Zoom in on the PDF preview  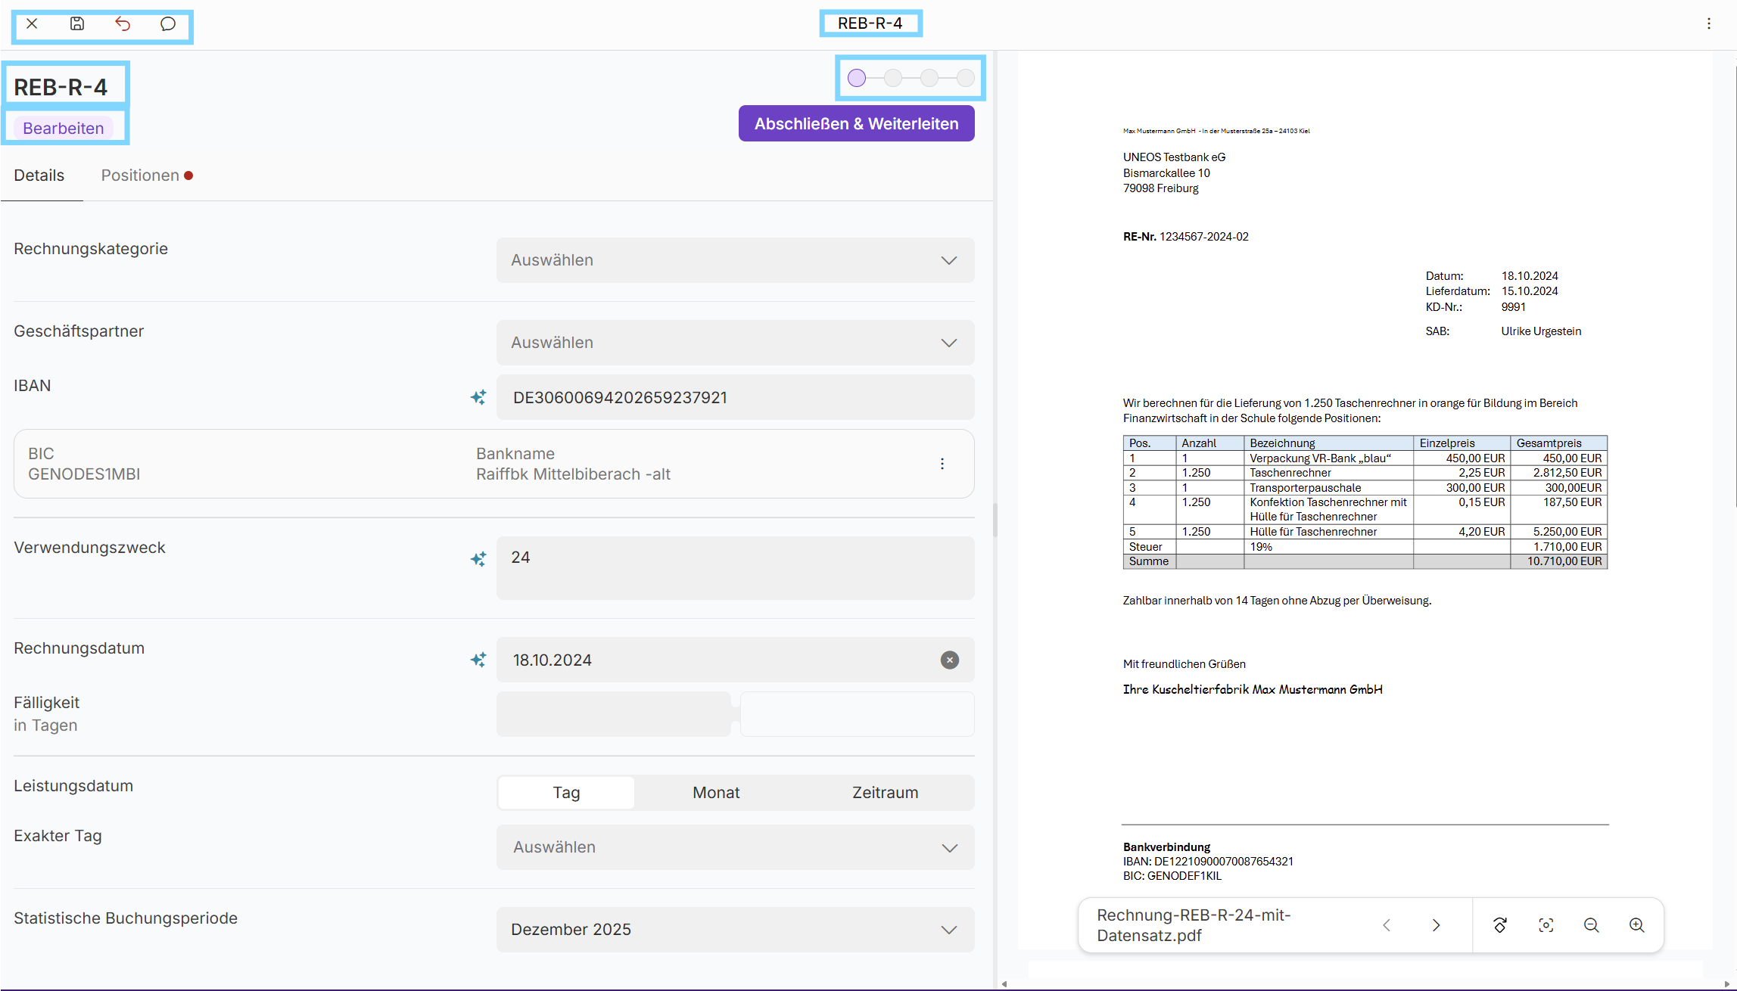pos(1637,925)
